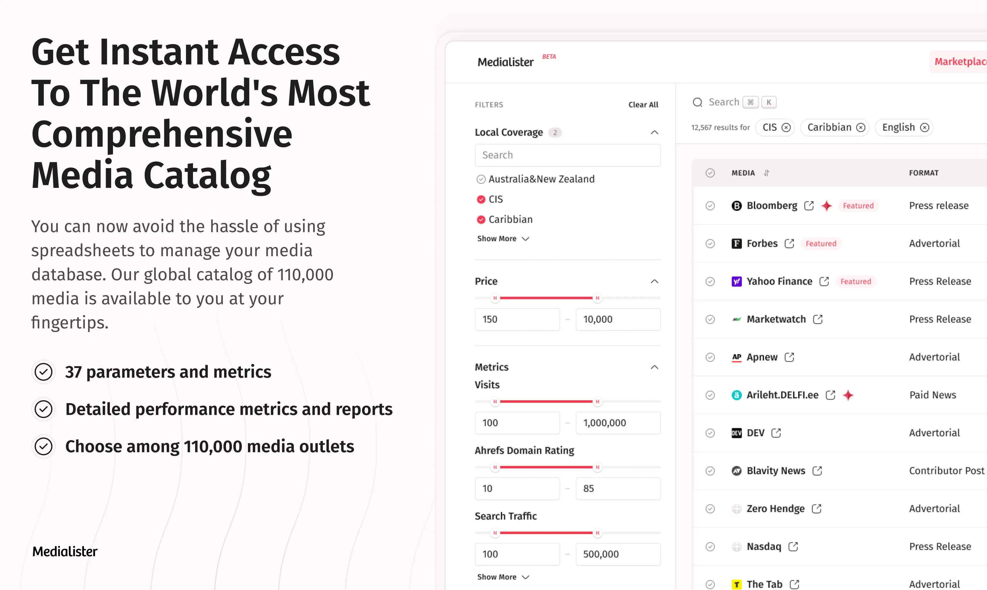987x590 pixels.
Task: Select the Apnew row checkbox
Action: (x=710, y=357)
